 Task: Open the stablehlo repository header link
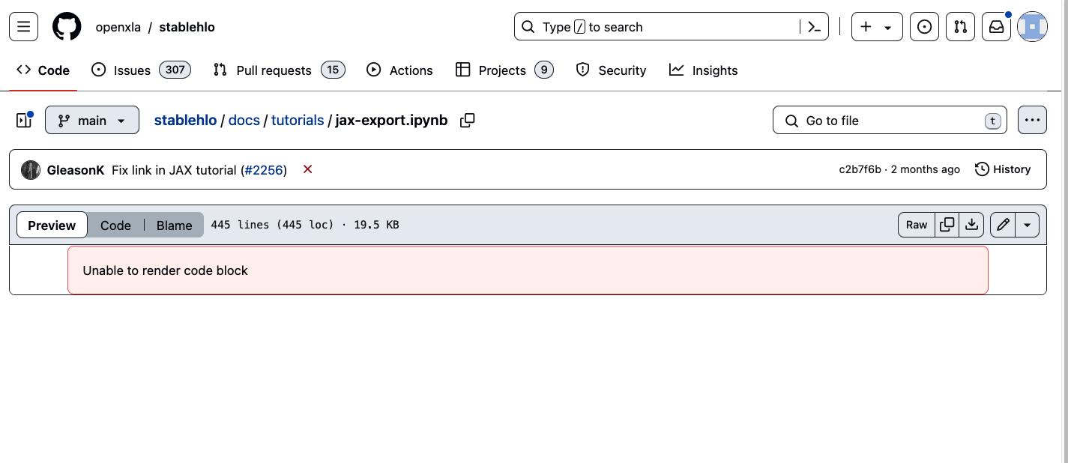tap(187, 27)
